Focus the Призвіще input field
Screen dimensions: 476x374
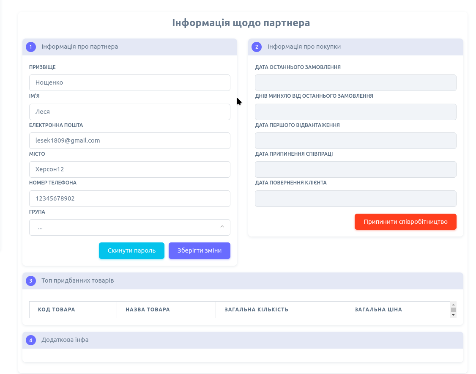tap(129, 83)
